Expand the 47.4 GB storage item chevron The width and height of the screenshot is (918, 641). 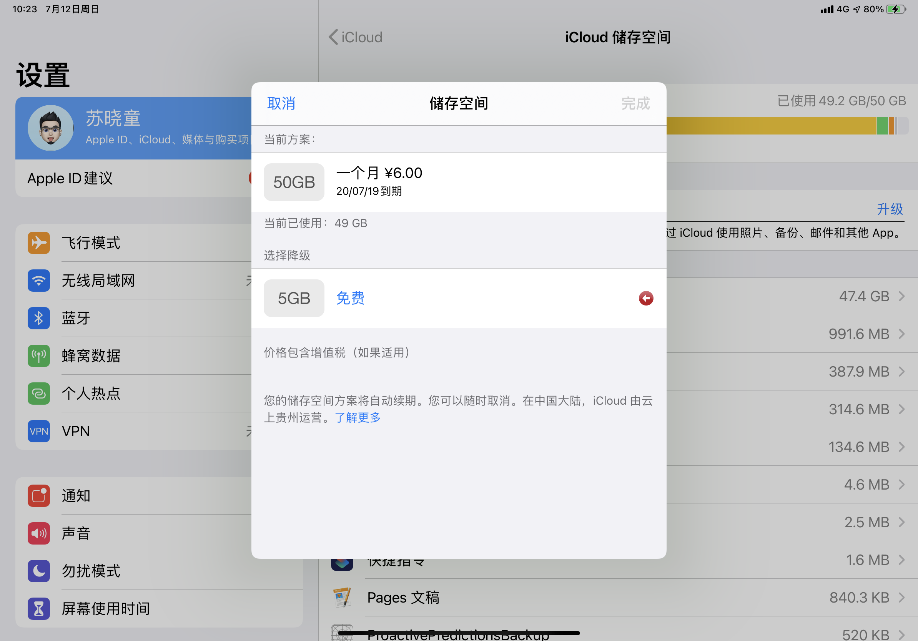pos(901,296)
